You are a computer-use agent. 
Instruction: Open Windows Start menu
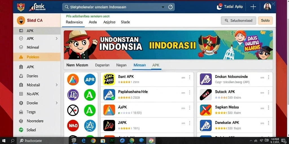pyautogui.click(x=3, y=141)
